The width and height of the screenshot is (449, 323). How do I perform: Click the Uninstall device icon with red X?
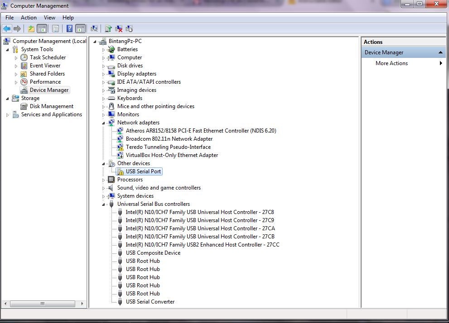point(119,28)
